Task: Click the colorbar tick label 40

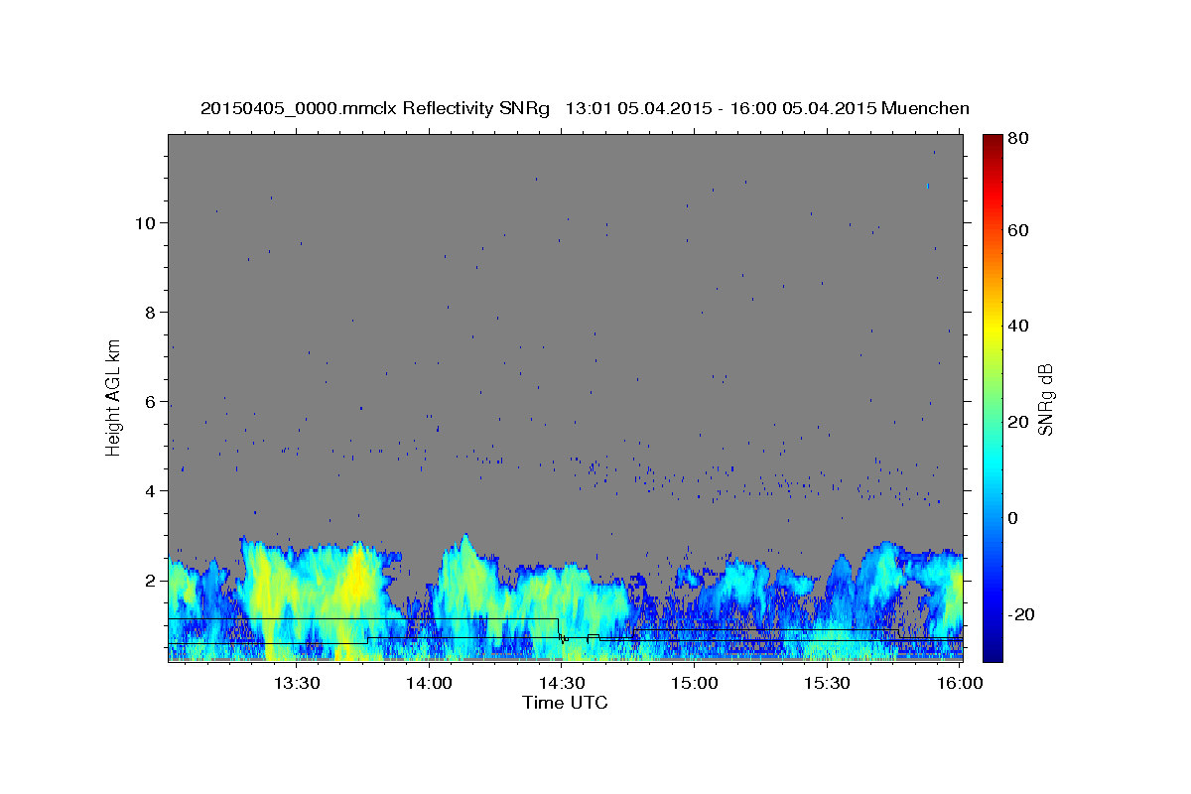Action: [x=1017, y=326]
